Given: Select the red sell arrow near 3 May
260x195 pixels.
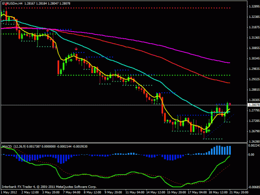Looking at the screenshot, I should point(47,30).
